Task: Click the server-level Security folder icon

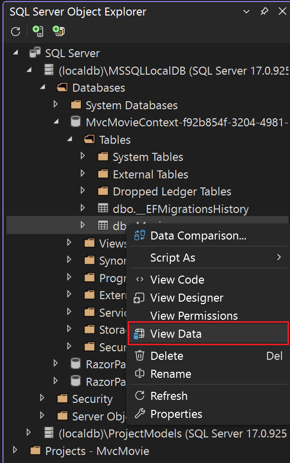Action: pyautogui.click(x=62, y=398)
